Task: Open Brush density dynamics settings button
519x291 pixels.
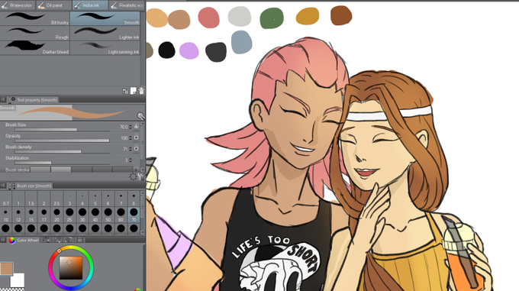Action: [136, 149]
